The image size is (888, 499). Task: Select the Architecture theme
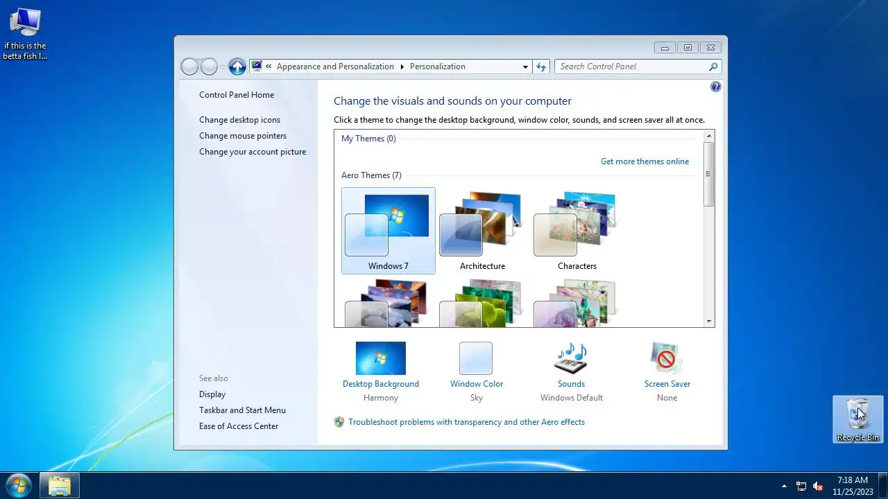pyautogui.click(x=483, y=231)
